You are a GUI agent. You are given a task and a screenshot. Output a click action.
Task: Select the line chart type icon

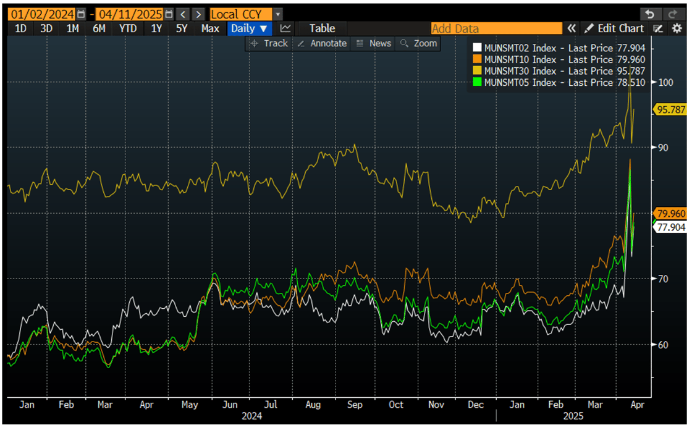285,28
